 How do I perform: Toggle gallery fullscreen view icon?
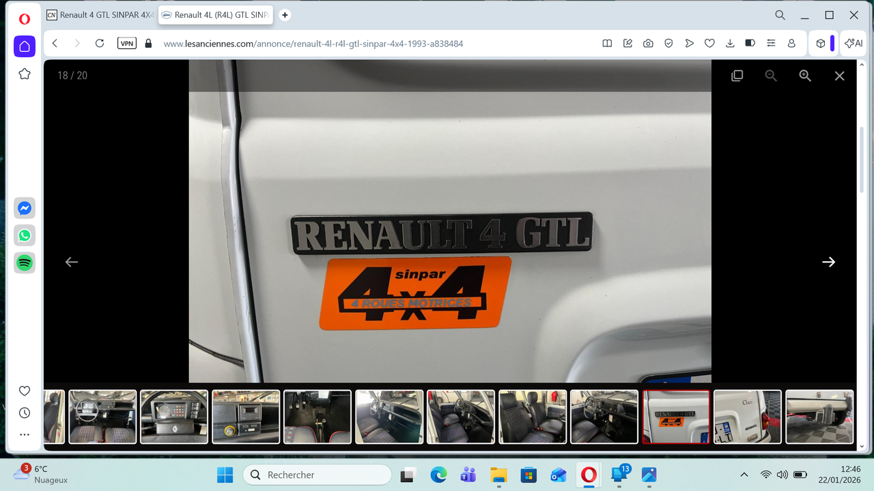pyautogui.click(x=737, y=76)
